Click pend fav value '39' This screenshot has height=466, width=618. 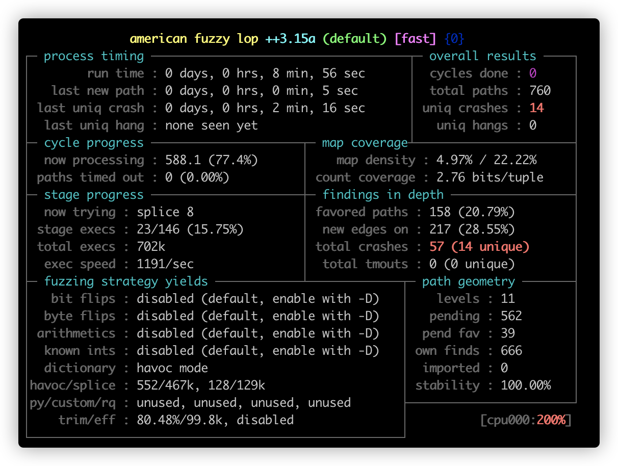(508, 333)
